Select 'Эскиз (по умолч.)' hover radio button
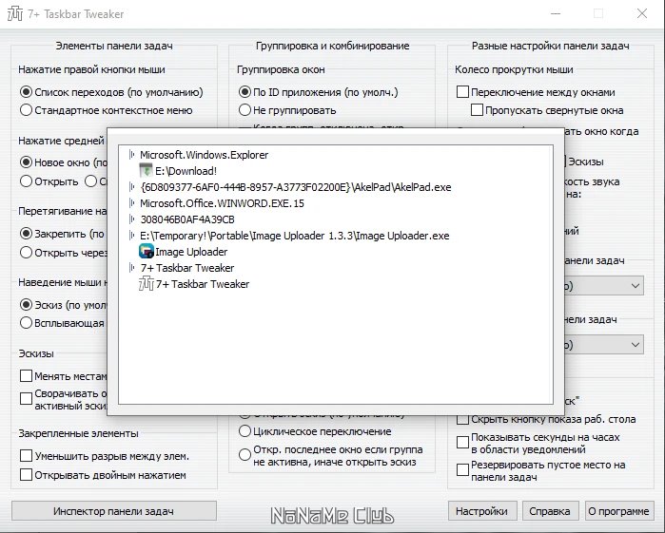 [x=27, y=305]
